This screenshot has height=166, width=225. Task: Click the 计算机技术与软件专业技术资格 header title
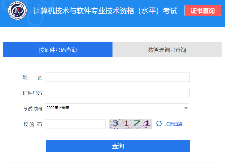pos(105,11)
